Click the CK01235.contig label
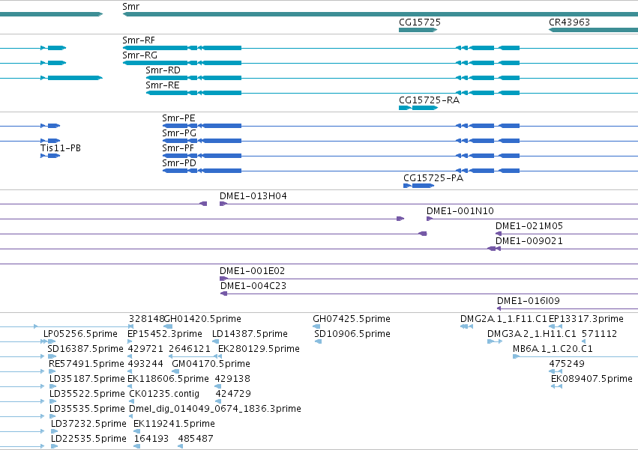The image size is (638, 450). pos(164,395)
